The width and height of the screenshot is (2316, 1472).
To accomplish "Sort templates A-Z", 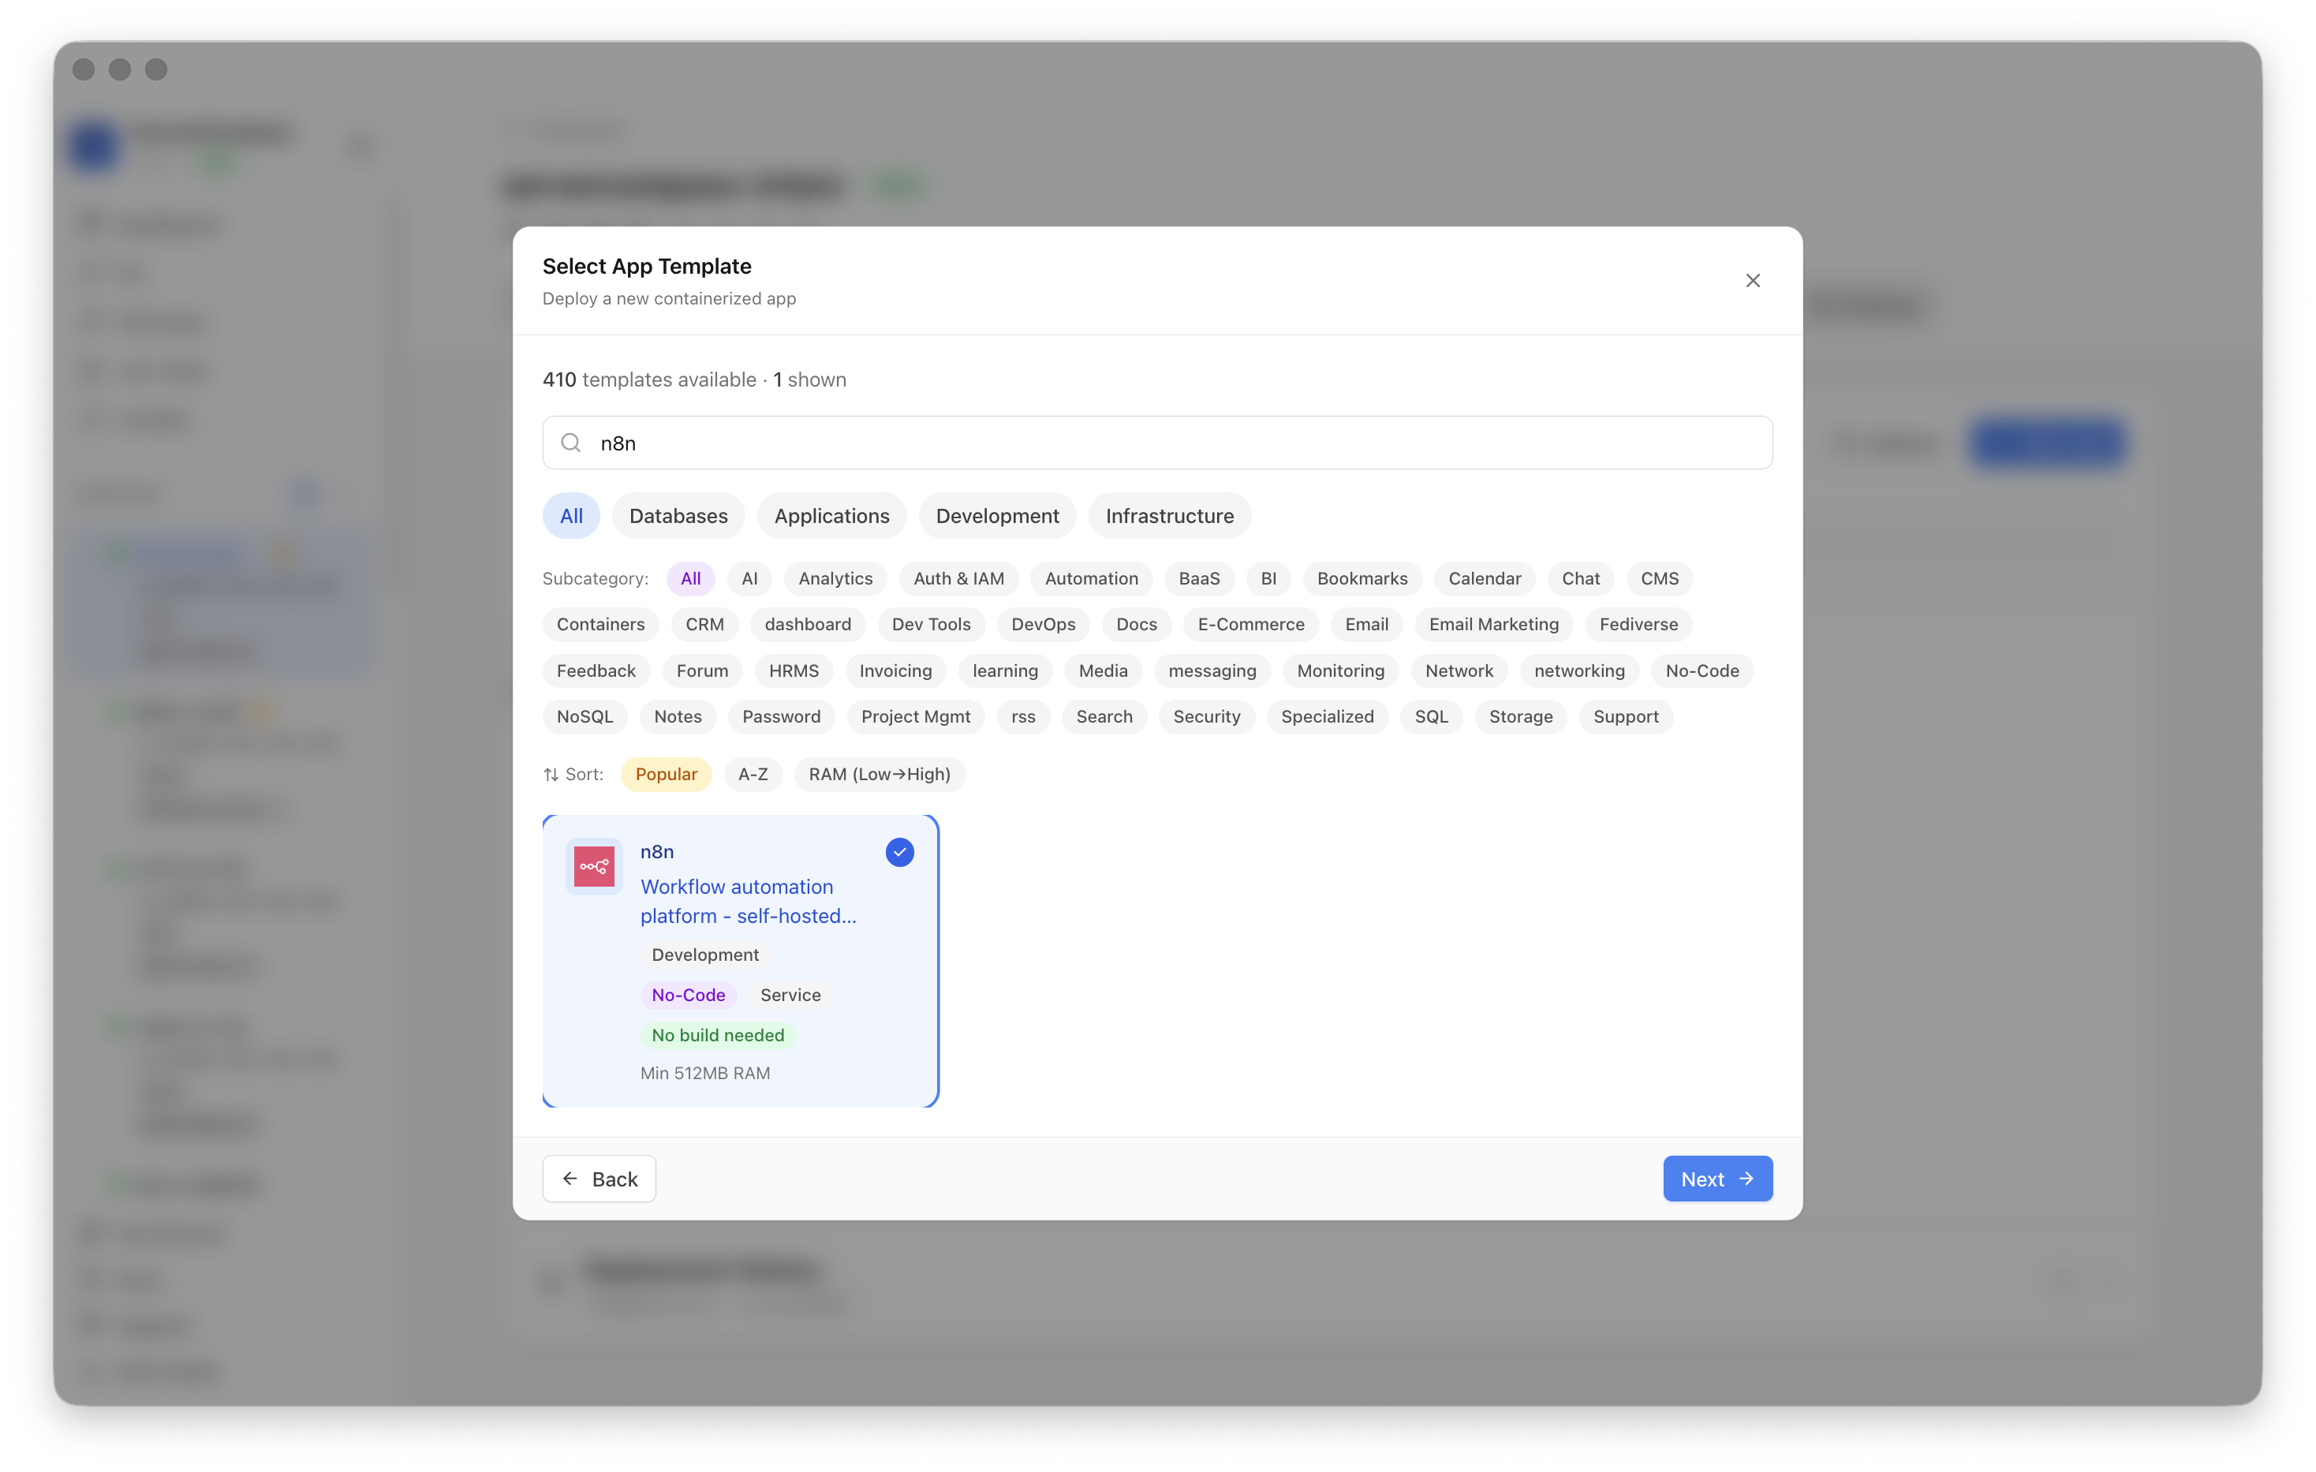I will pos(752,775).
